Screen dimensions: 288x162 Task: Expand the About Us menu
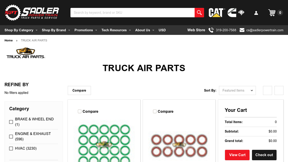pos(145,30)
